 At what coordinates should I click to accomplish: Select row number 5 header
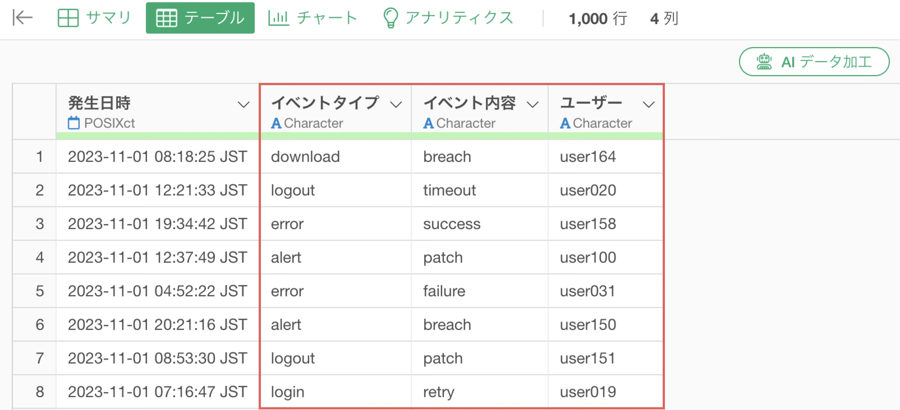tap(40, 291)
